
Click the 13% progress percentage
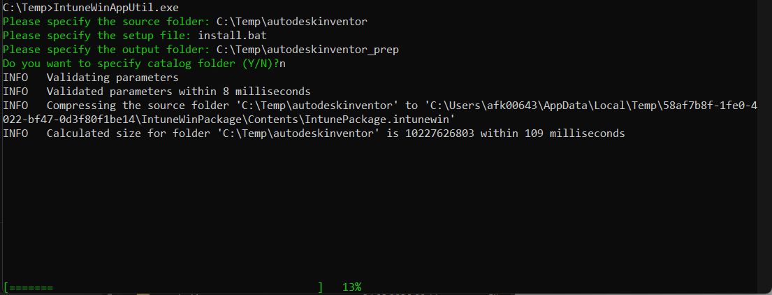pos(352,287)
